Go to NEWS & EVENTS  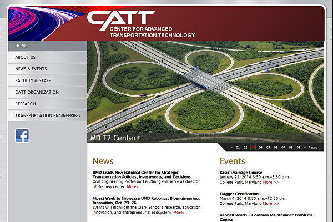[x=48, y=69]
